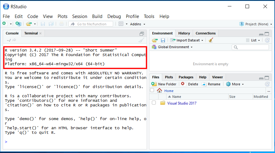
Task: Open the Profile menu
Action: pyautogui.click(x=132, y=16)
